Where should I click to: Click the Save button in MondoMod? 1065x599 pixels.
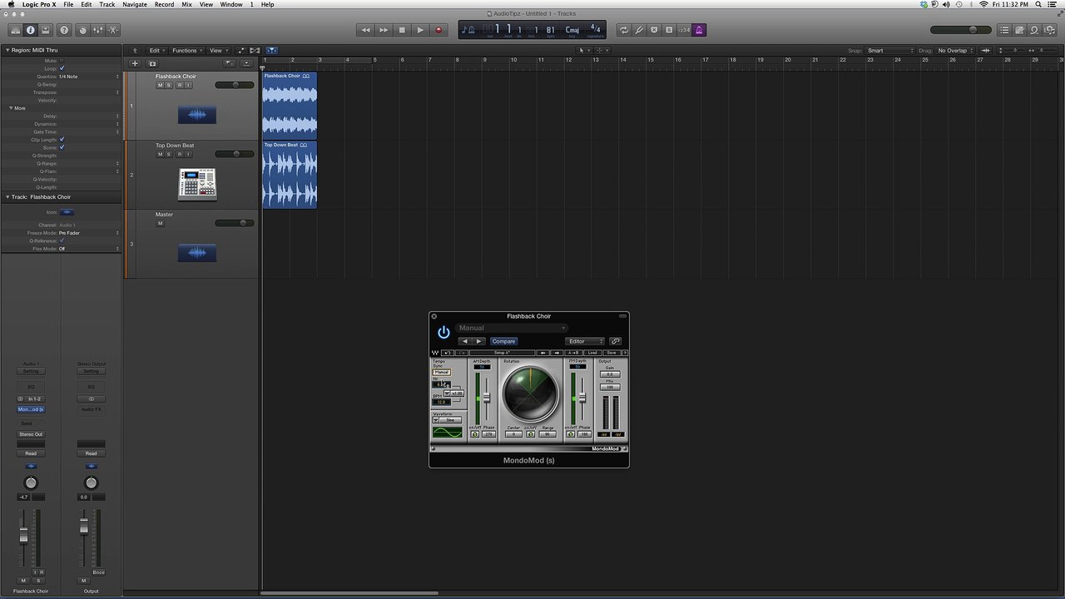tap(612, 353)
